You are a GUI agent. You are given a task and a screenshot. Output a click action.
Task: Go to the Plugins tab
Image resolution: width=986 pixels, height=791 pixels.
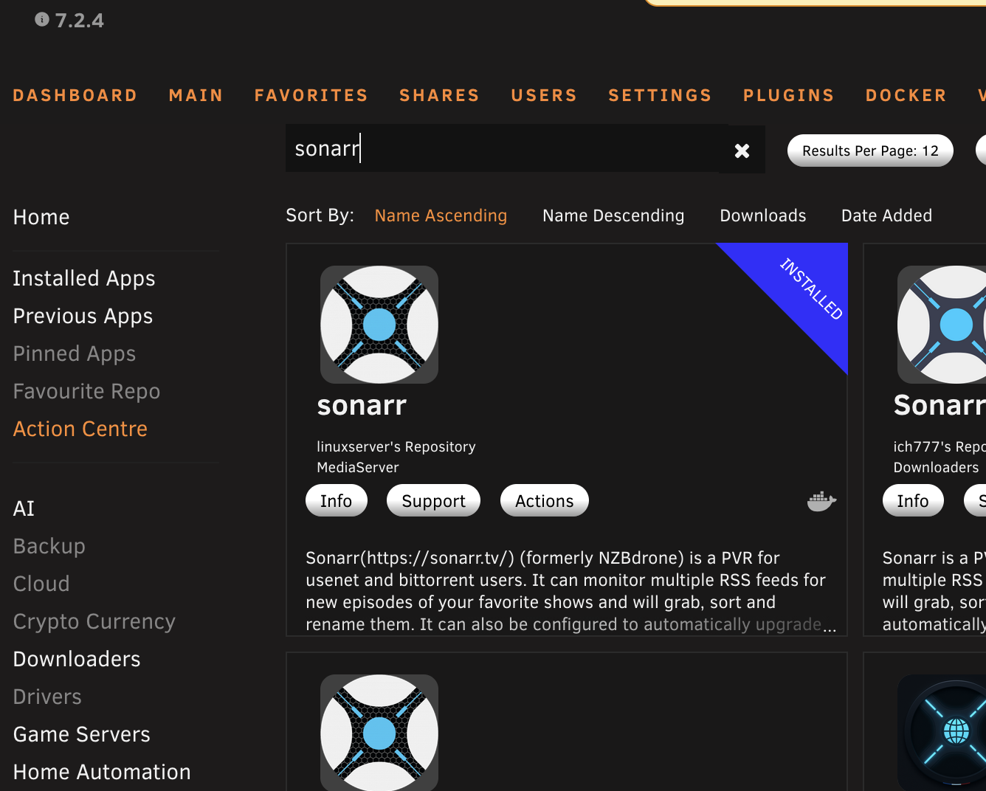[789, 95]
